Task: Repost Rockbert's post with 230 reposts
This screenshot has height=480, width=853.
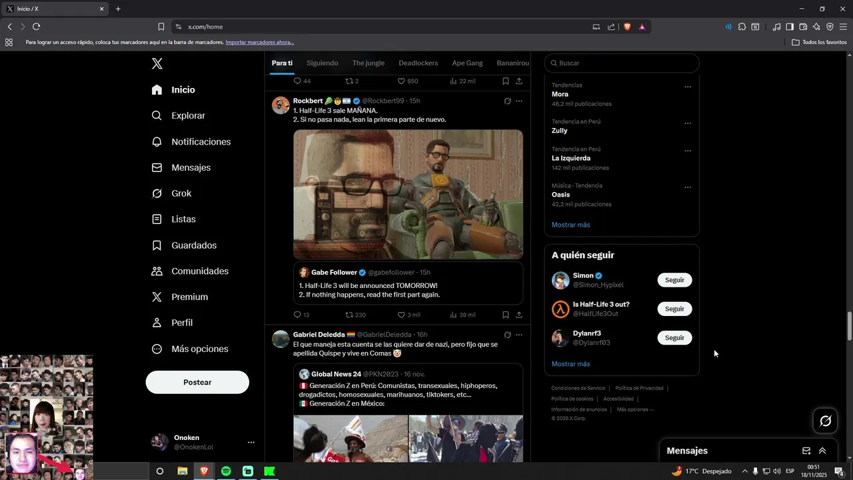Action: (355, 315)
